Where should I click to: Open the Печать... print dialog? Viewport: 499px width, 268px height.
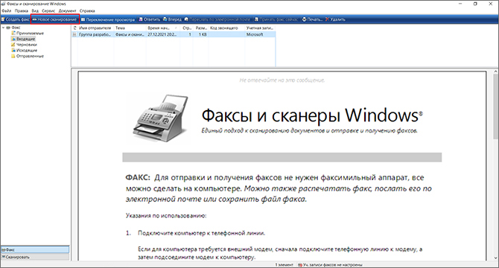312,19
